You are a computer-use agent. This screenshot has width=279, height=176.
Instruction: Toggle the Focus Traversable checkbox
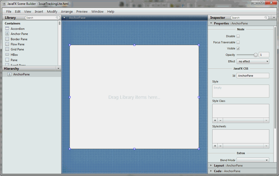coord(238,42)
